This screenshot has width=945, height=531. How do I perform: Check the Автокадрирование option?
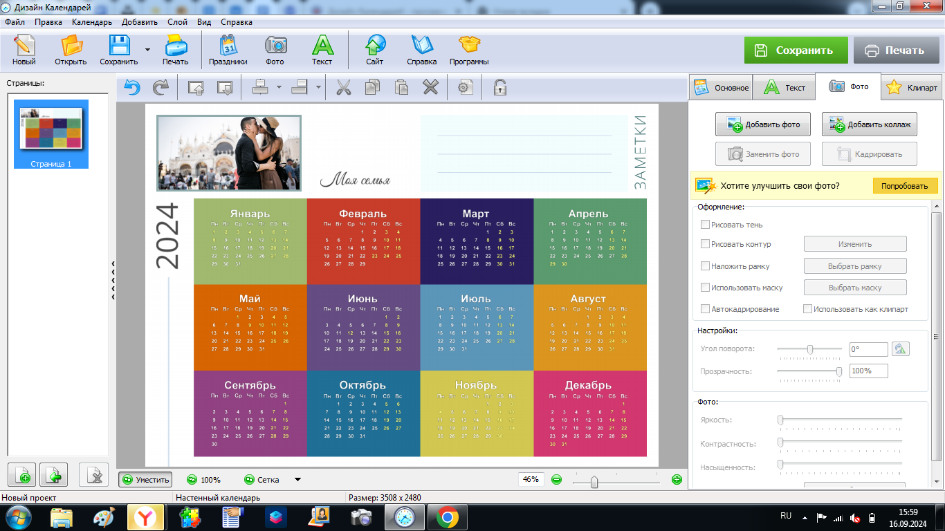point(705,309)
